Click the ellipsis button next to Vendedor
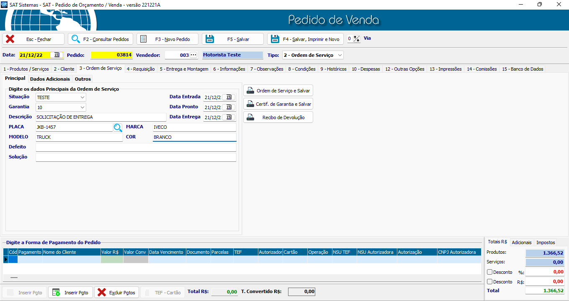This screenshot has width=569, height=301. pos(193,55)
